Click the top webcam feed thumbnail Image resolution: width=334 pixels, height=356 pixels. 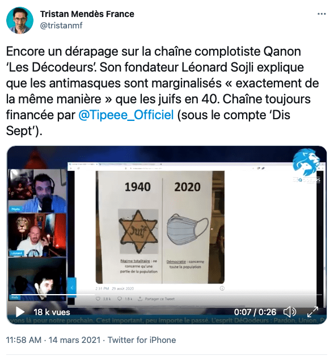coord(37,191)
